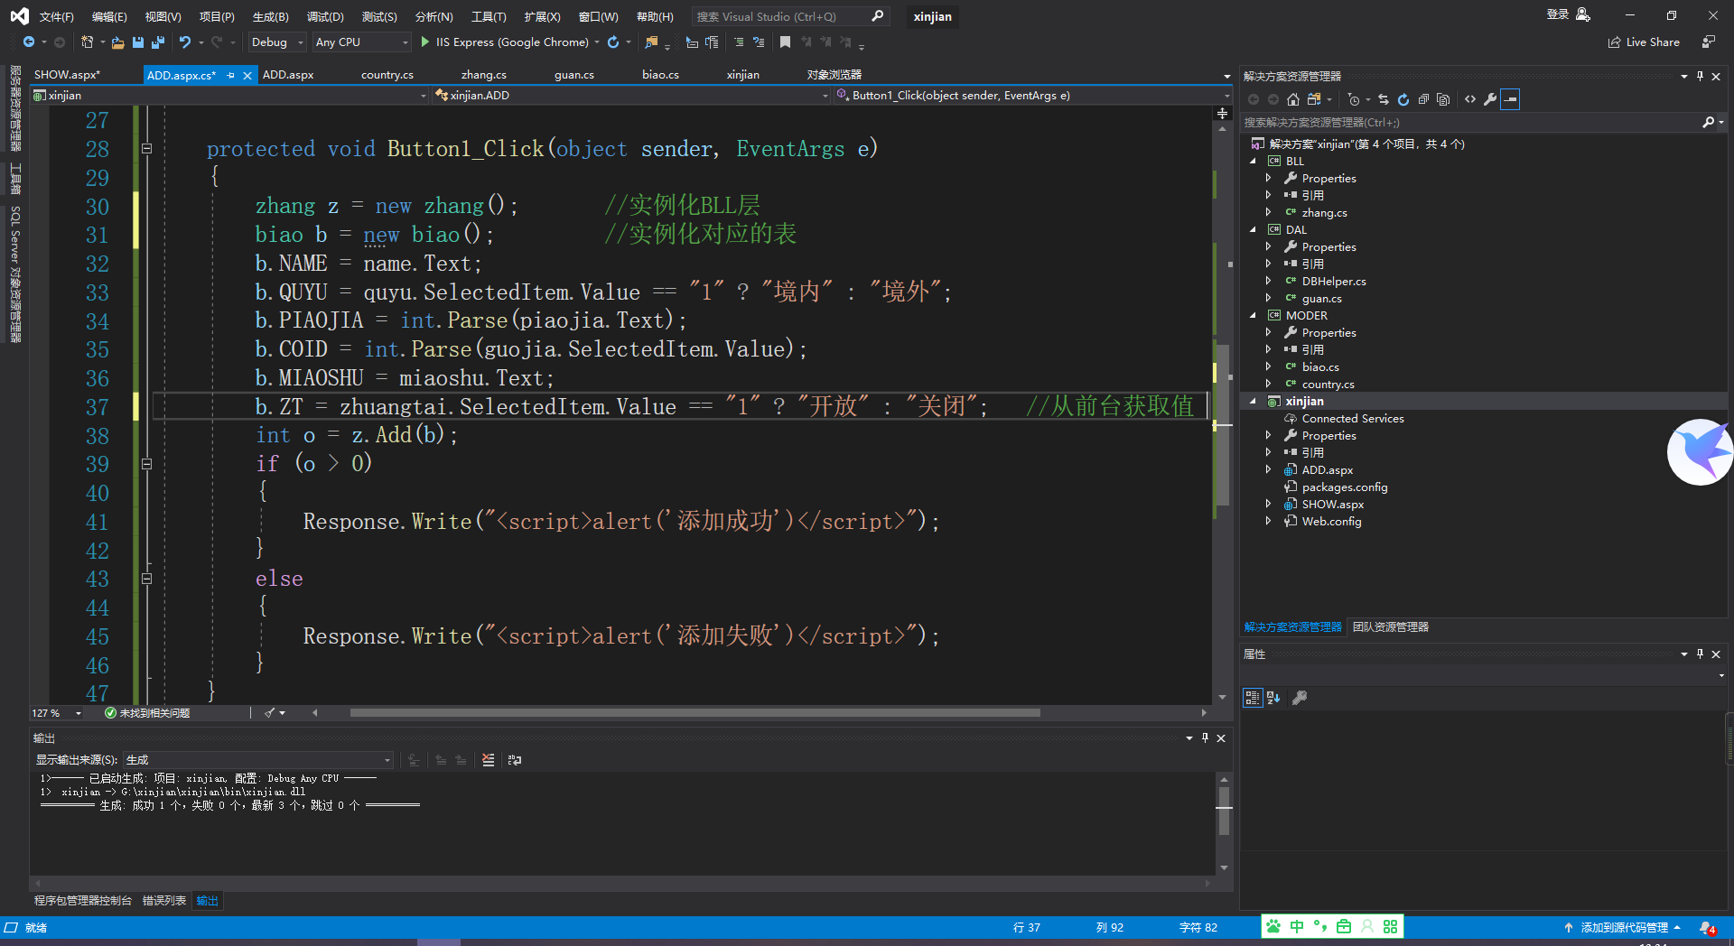This screenshot has width=1734, height=946.
Task: Click the Navigate Backward toolbar arrow
Action: tap(29, 42)
